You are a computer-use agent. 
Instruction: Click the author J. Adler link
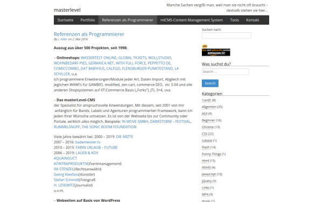(62, 39)
